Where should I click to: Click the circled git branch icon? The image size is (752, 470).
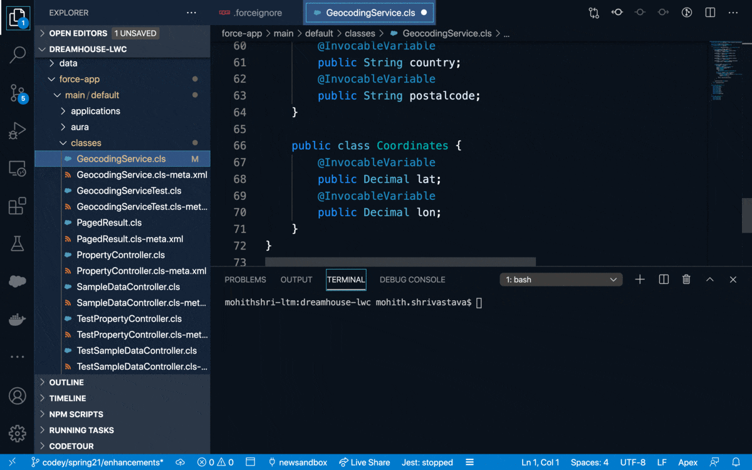[687, 13]
